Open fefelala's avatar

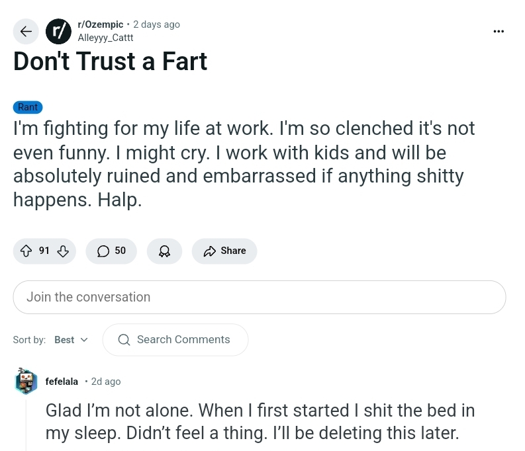(26, 382)
